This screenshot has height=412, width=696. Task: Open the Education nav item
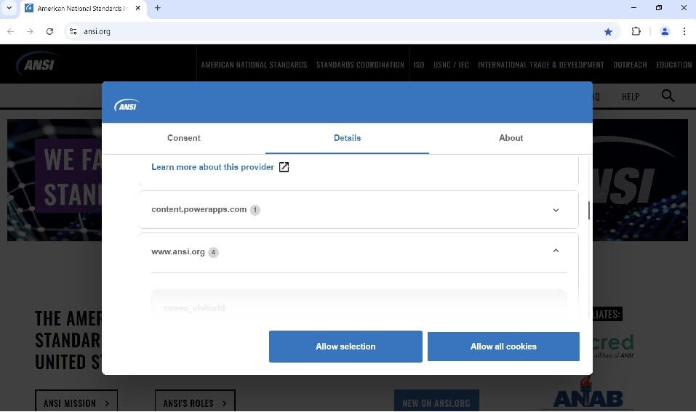[673, 65]
